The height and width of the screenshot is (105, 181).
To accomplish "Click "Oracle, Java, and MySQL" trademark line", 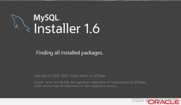I will click(90, 82).
